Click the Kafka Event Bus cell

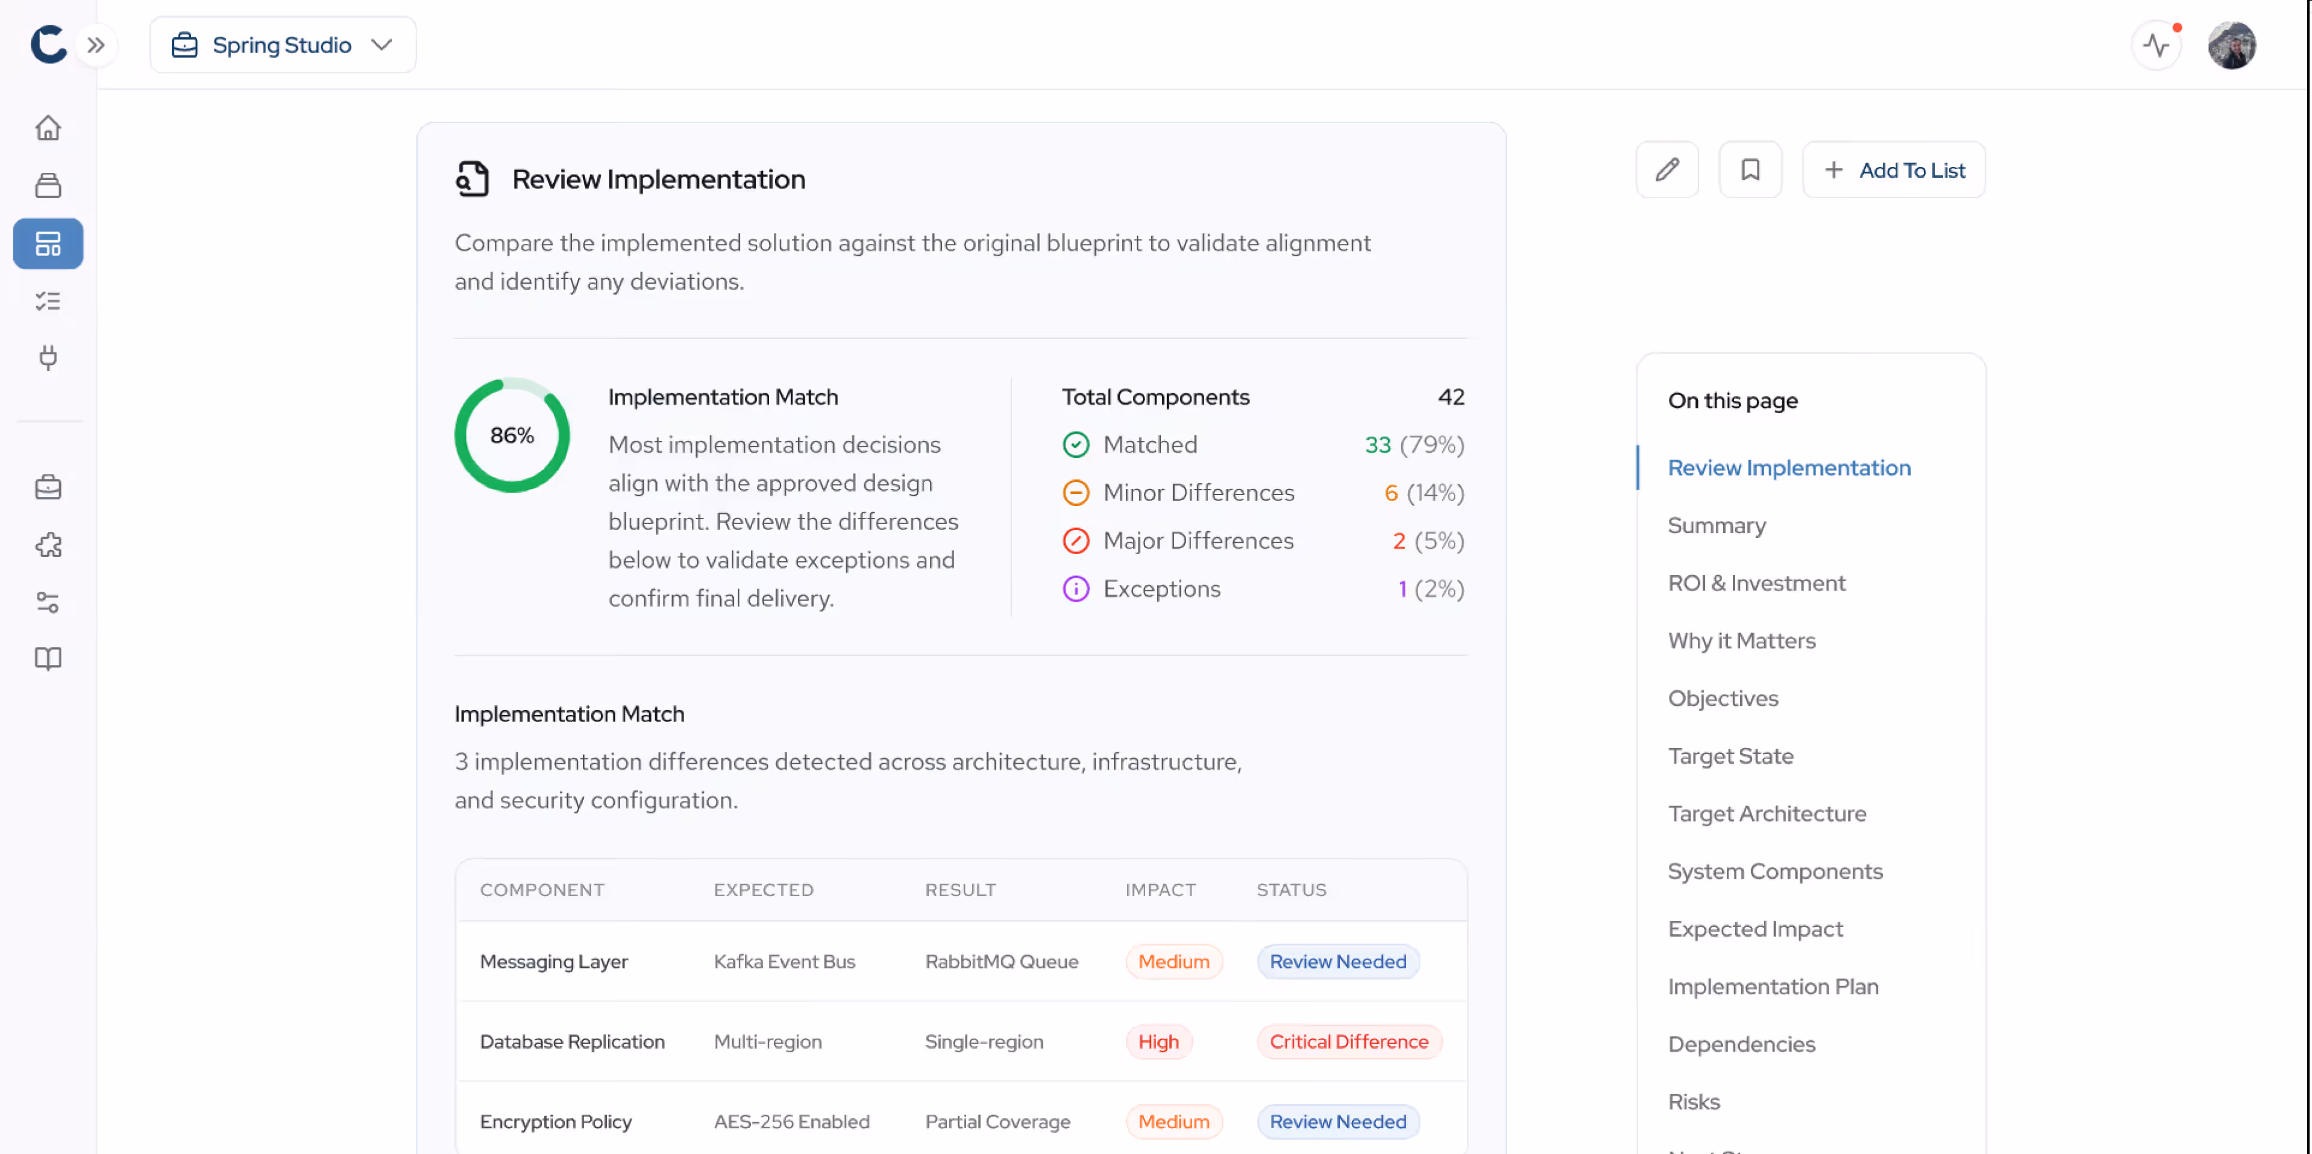(x=784, y=961)
